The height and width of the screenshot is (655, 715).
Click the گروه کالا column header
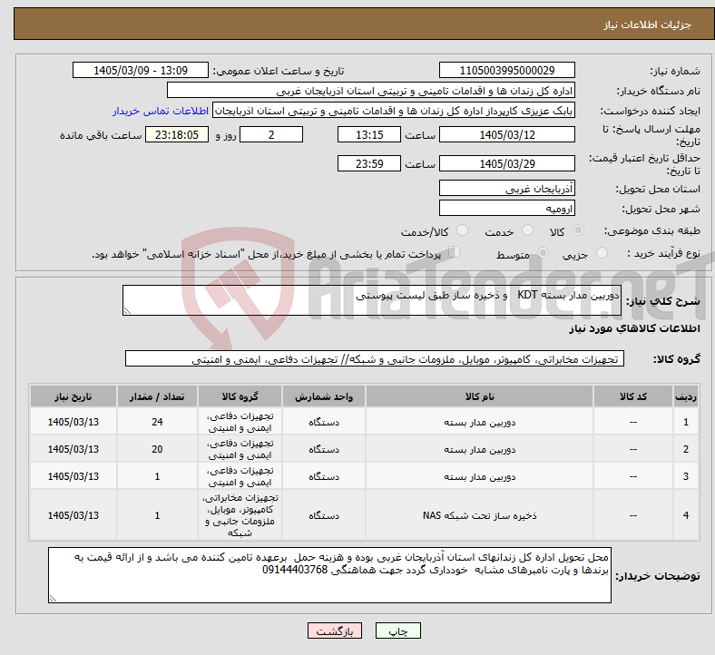tap(240, 396)
